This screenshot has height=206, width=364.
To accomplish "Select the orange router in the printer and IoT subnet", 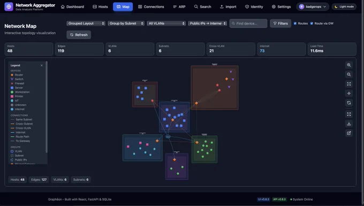I will pos(157,141).
